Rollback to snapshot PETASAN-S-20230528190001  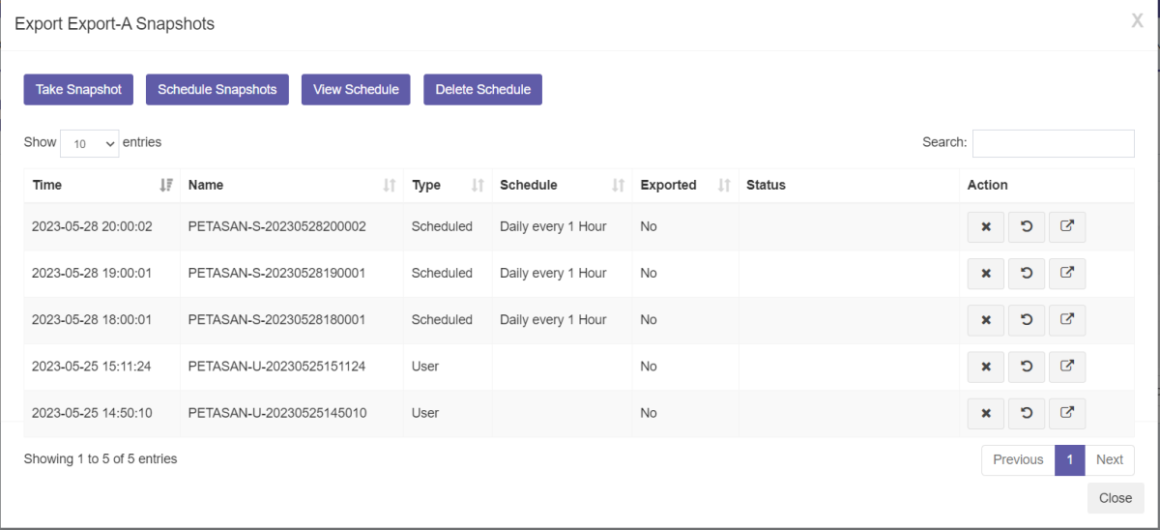pos(1027,274)
